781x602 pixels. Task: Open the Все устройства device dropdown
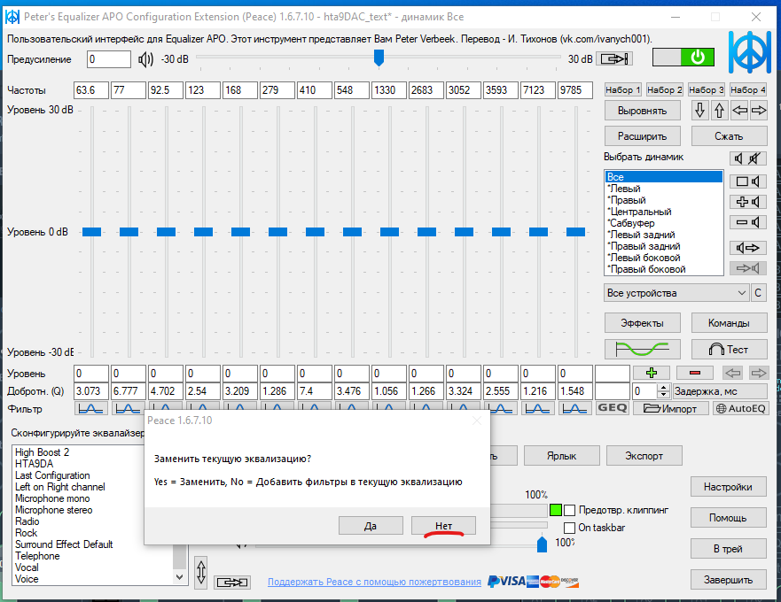(677, 293)
